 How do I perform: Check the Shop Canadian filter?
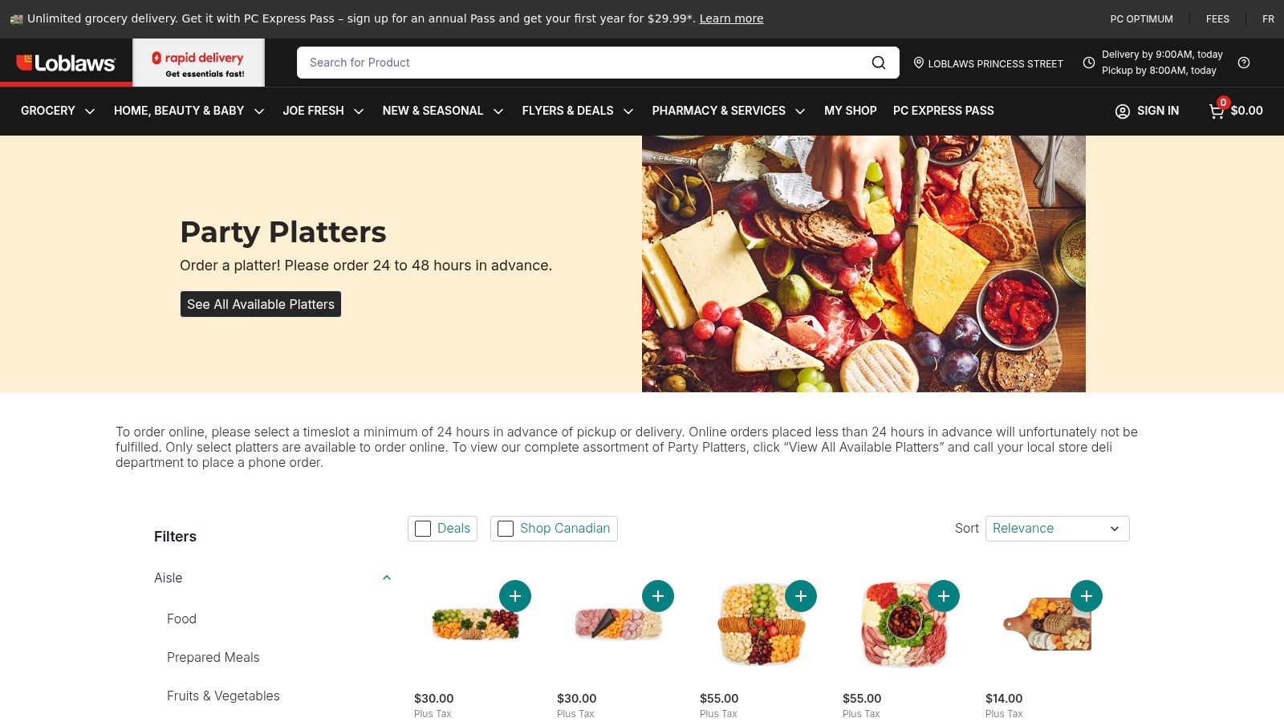(506, 529)
